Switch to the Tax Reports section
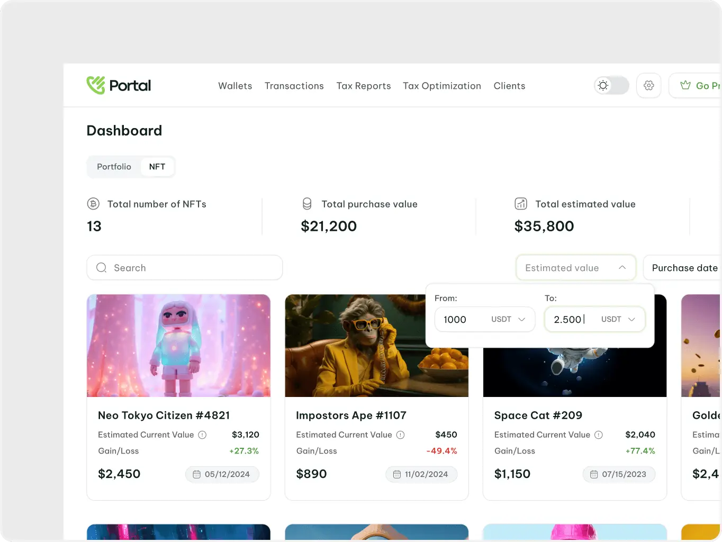Screen dimensions: 722x542 click(x=364, y=86)
